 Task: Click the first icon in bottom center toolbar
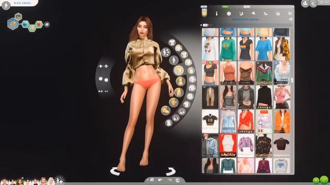click(152, 180)
